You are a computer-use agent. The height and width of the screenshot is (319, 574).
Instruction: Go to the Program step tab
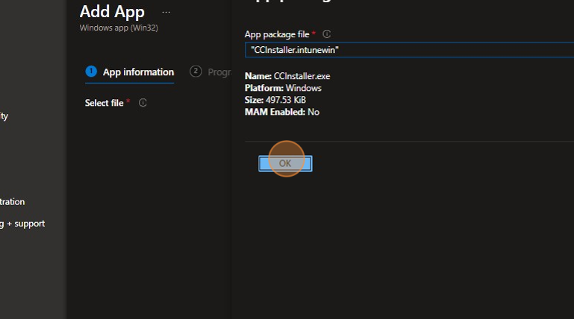coord(218,72)
